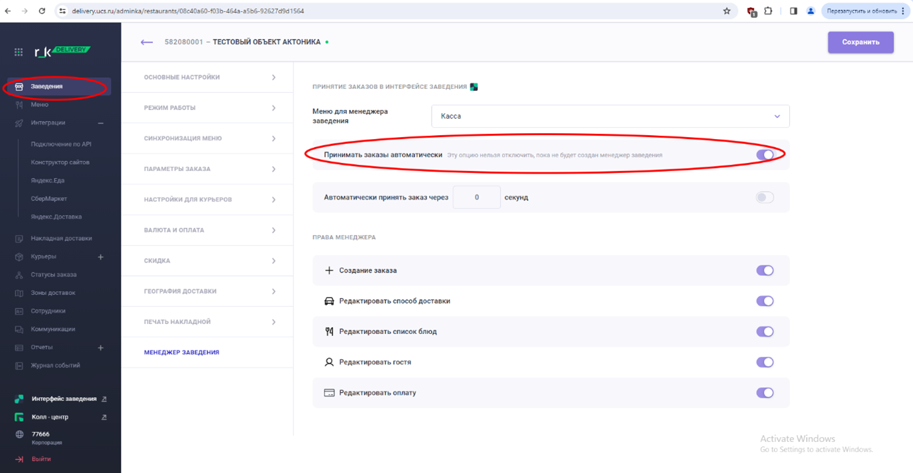Open the Касса menu dropdown
The width and height of the screenshot is (913, 473).
point(610,117)
